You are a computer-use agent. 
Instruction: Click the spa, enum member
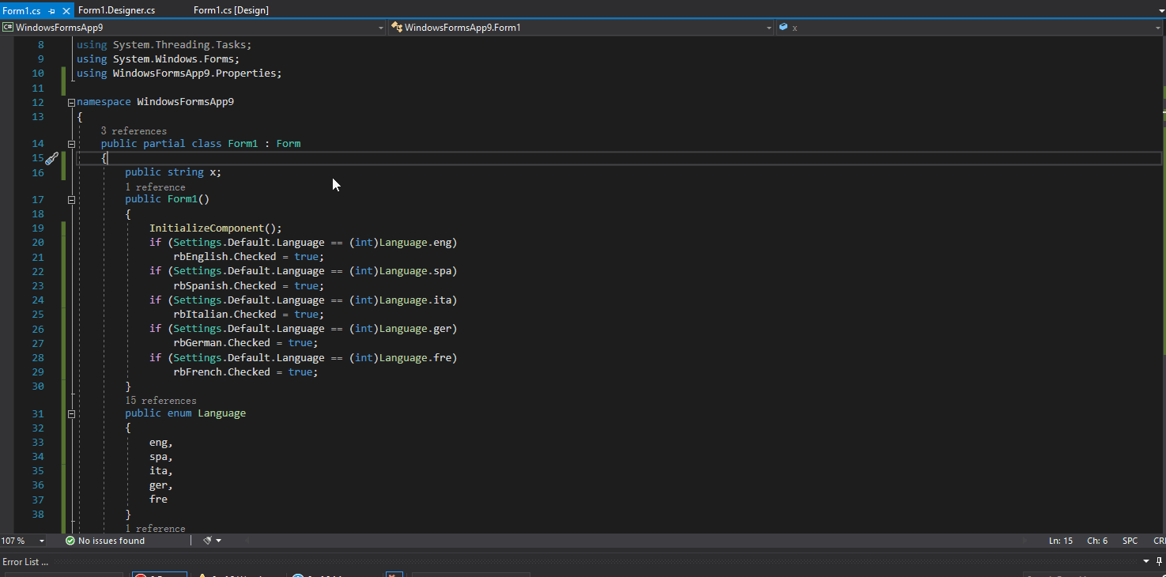pyautogui.click(x=161, y=457)
